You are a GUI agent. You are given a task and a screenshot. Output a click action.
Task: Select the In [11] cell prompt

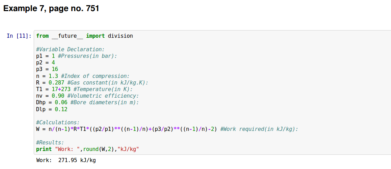click(19, 36)
